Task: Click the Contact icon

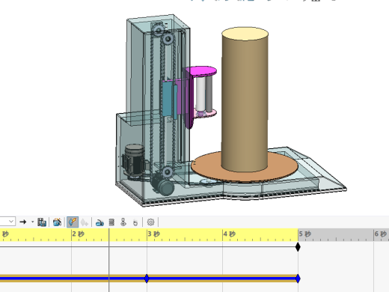Action: pos(123,222)
